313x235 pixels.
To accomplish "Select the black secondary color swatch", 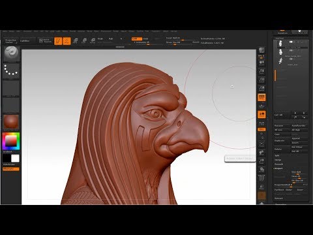I will point(7,159).
